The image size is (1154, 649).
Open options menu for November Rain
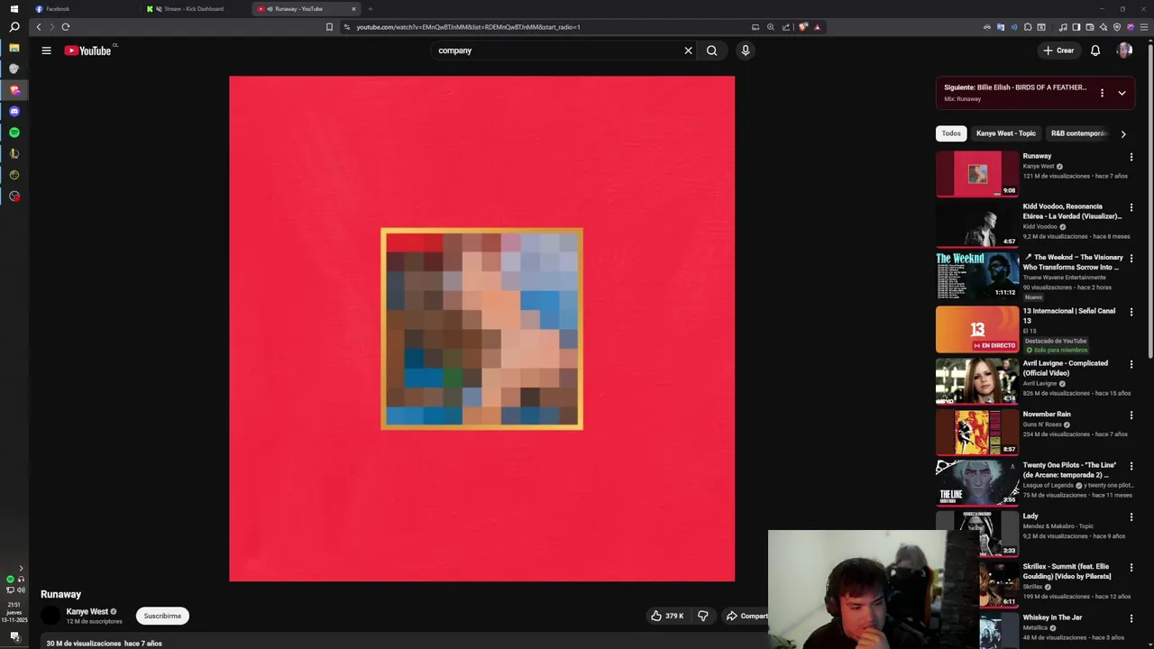pyautogui.click(x=1131, y=416)
